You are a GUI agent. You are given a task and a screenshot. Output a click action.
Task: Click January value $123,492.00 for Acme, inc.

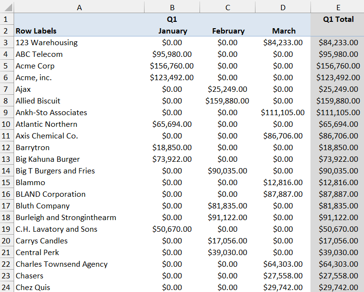[172, 77]
